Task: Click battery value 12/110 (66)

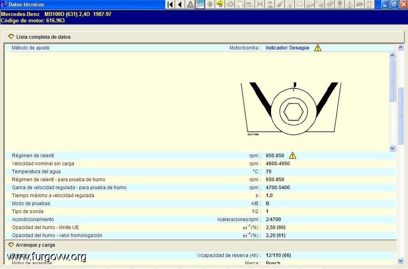Action: tap(278, 255)
